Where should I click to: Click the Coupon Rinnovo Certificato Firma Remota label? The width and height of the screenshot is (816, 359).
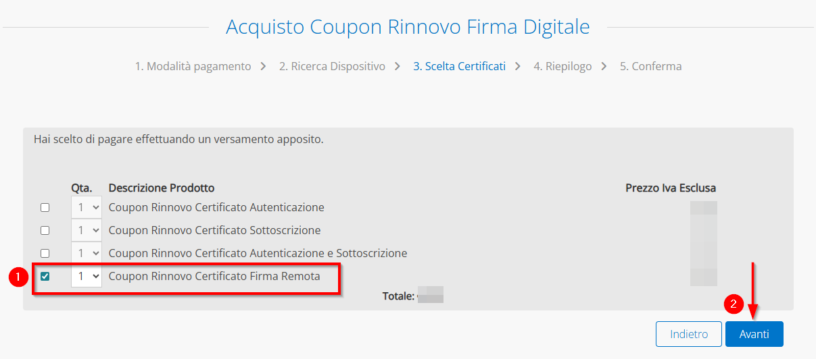coord(214,277)
